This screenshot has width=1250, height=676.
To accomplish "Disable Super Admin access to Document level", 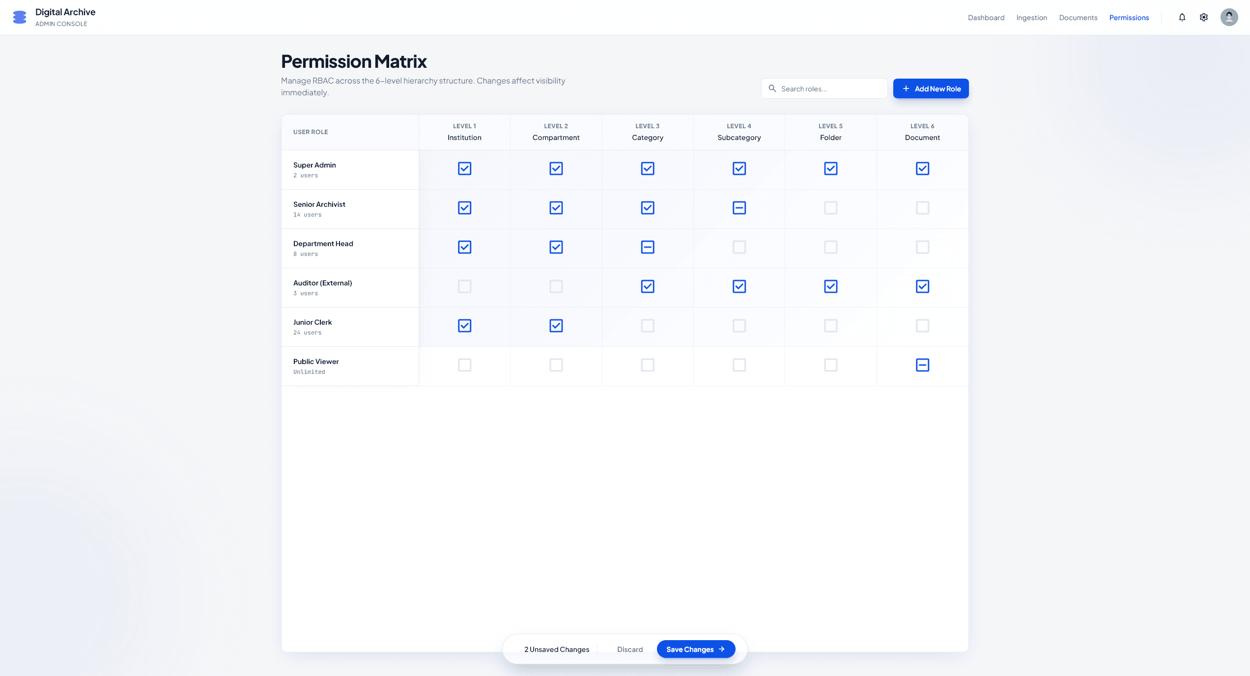I will [x=922, y=169].
